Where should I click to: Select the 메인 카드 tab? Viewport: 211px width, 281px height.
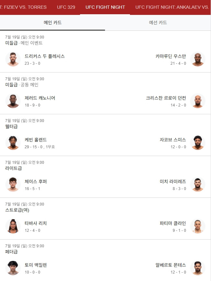click(53, 23)
